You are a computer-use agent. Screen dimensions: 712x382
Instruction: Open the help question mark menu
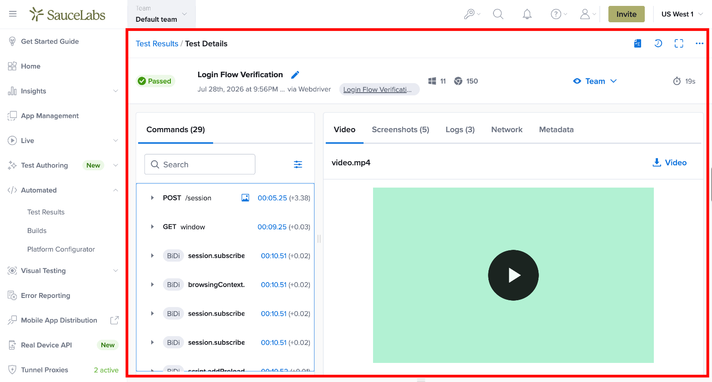coord(558,14)
